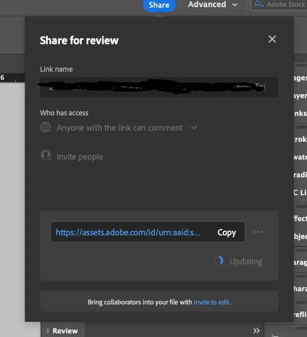Open the Layers panel on the right
Viewport: 307px width, 337px height.
pyautogui.click(x=300, y=96)
